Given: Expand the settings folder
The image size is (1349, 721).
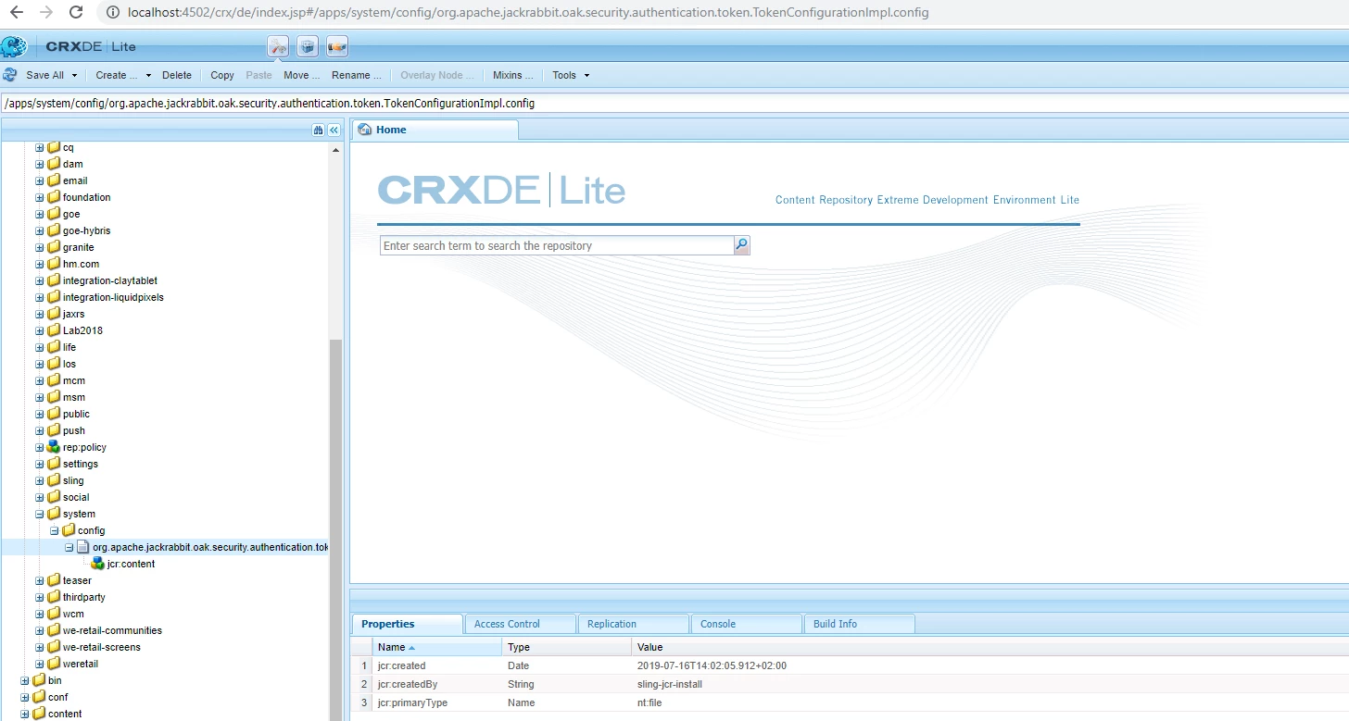Looking at the screenshot, I should (x=40, y=464).
